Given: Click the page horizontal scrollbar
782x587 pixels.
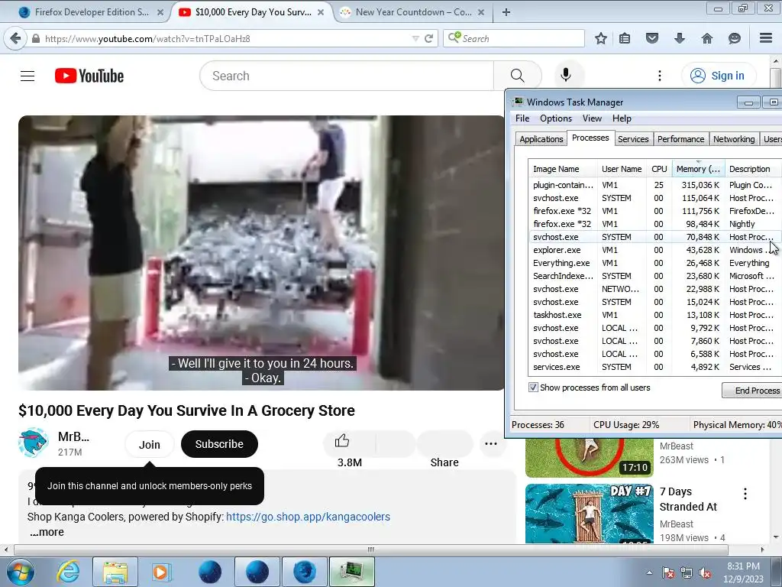Looking at the screenshot, I should (370, 550).
